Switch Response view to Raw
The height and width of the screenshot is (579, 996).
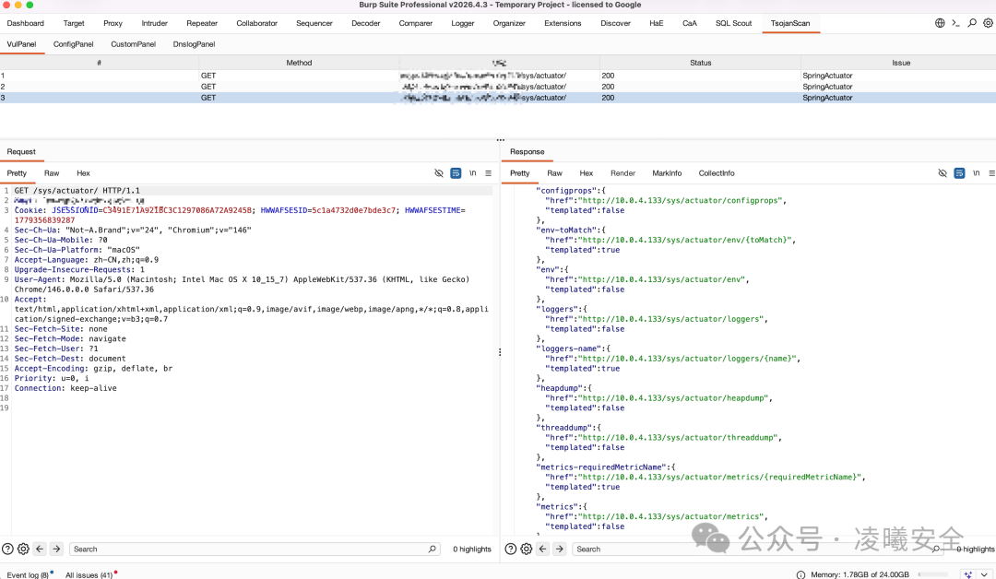554,173
